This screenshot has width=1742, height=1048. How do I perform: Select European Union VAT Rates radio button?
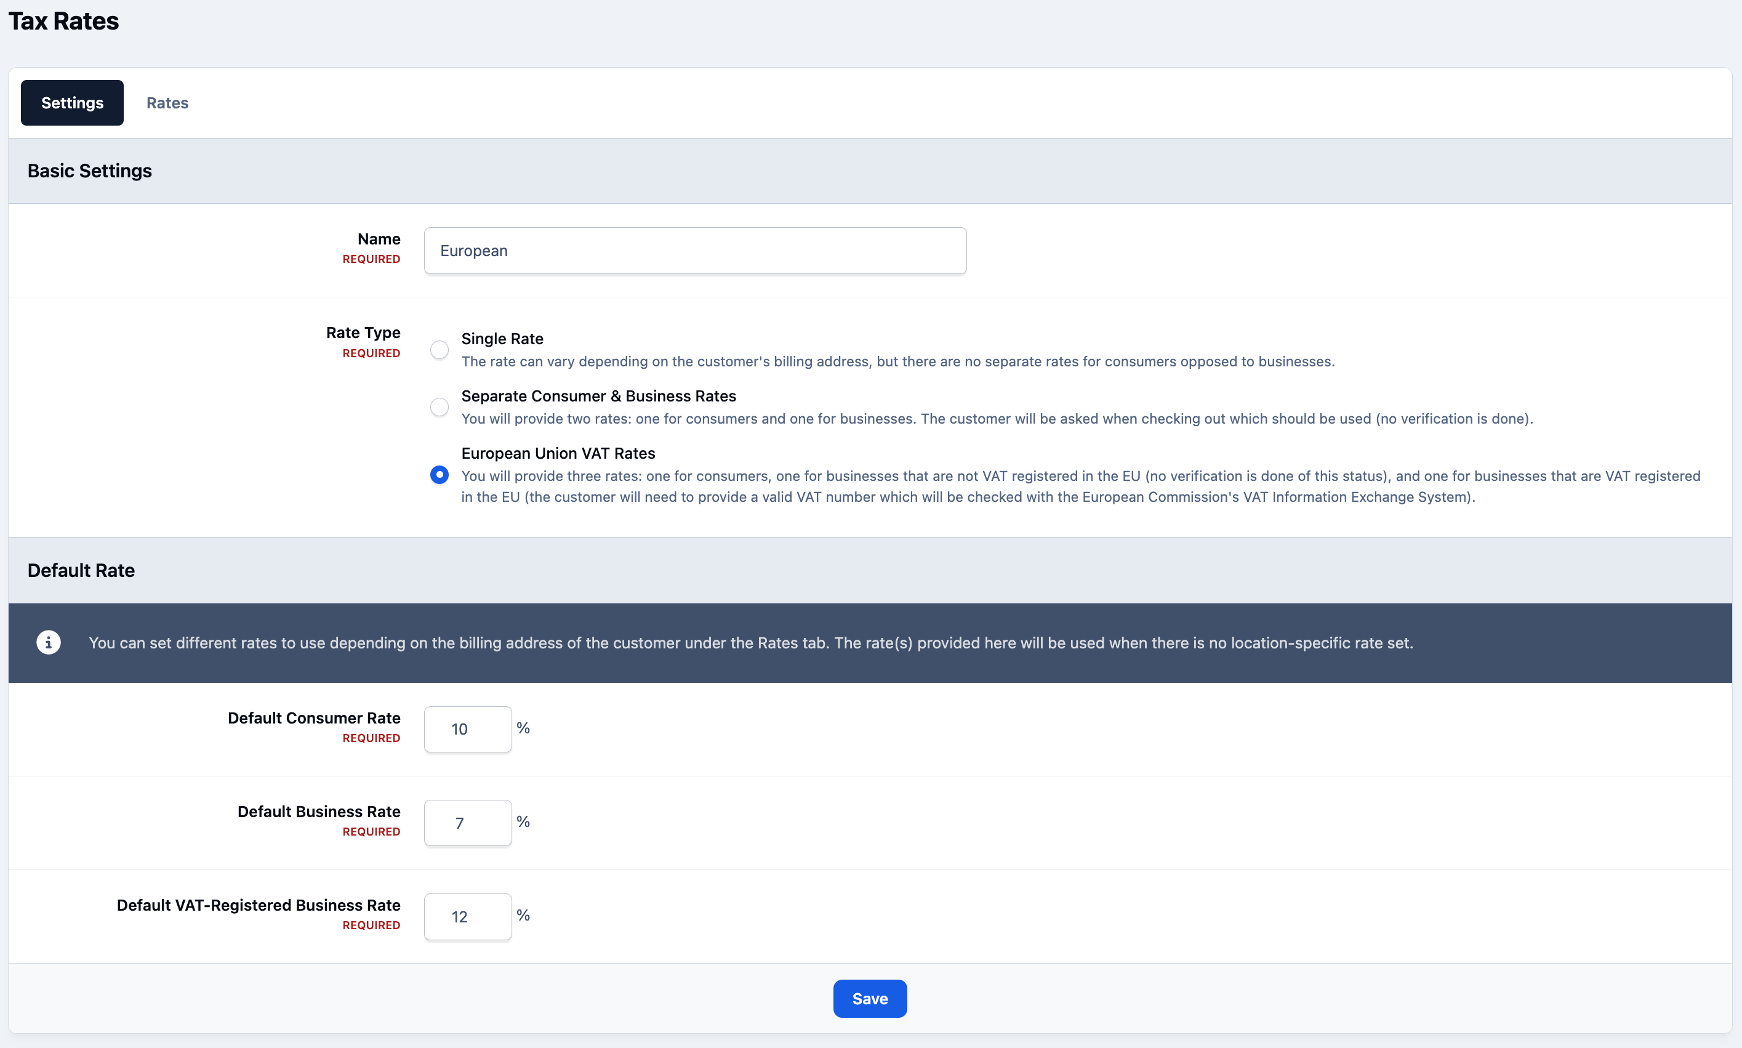pyautogui.click(x=439, y=475)
